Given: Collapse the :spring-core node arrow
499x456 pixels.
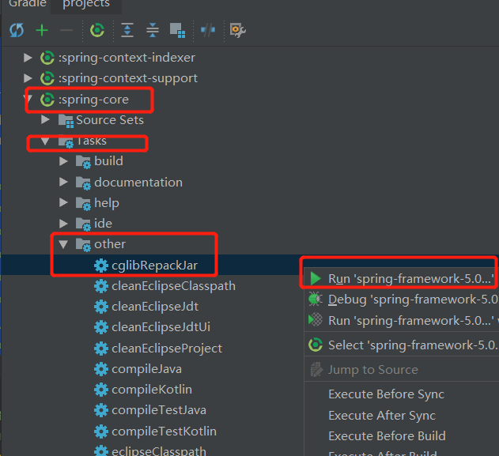Looking at the screenshot, I should coord(28,100).
